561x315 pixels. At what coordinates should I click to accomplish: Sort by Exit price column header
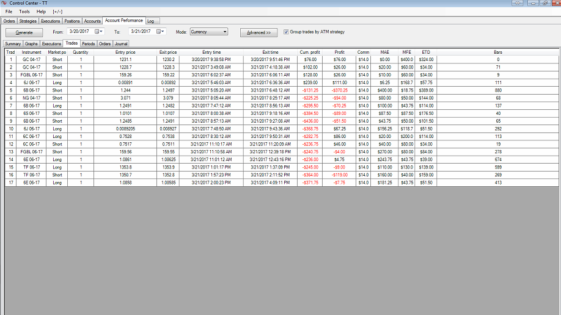pos(168,52)
